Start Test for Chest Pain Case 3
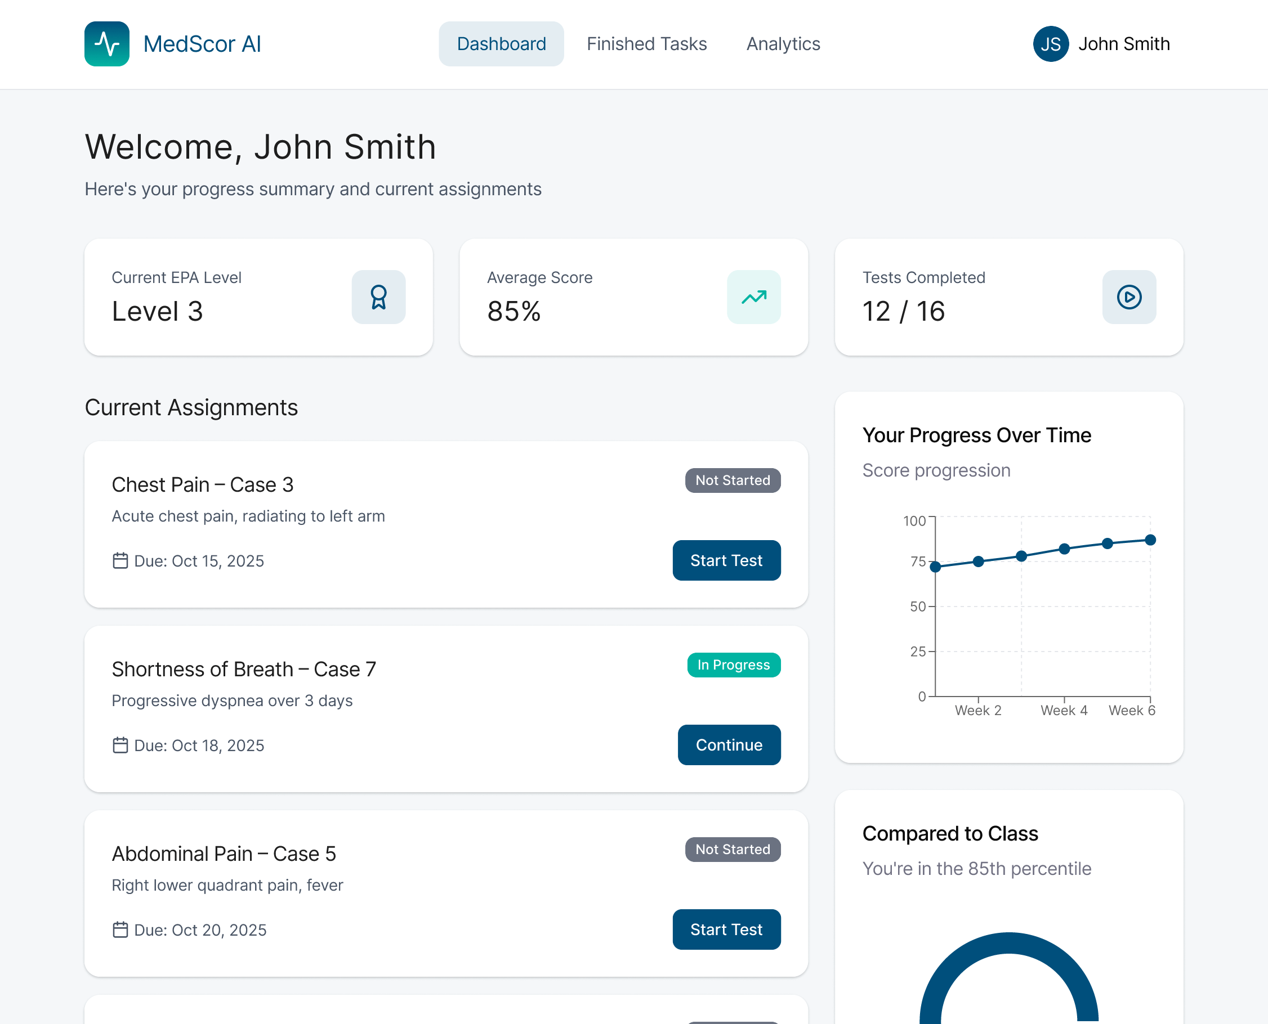1268x1024 pixels. (x=727, y=560)
